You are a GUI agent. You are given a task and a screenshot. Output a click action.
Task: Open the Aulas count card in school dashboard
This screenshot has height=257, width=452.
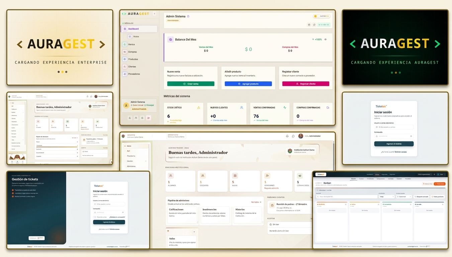[245, 181]
